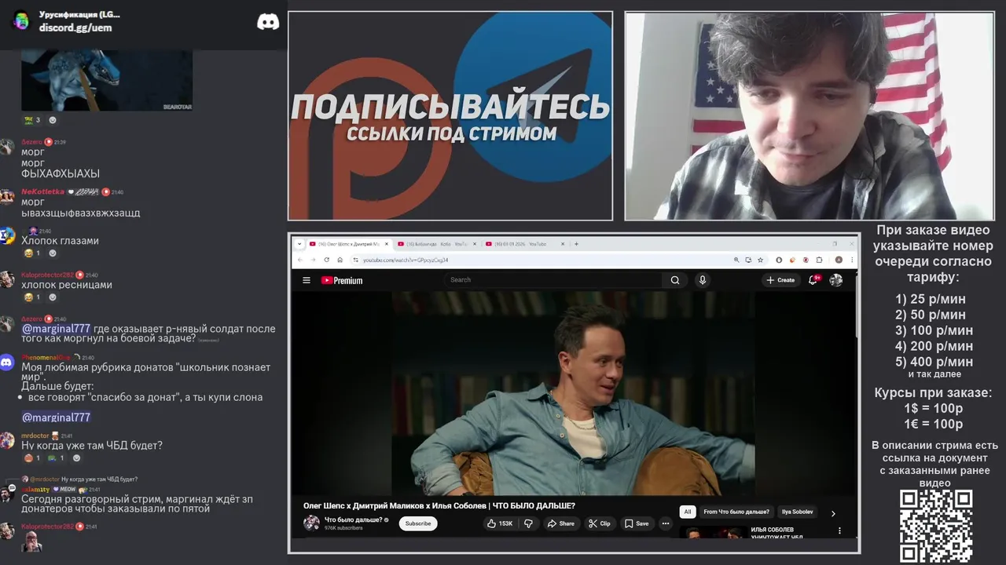The width and height of the screenshot is (1006, 565).
Task: Activate voice search microphone icon
Action: (x=703, y=280)
